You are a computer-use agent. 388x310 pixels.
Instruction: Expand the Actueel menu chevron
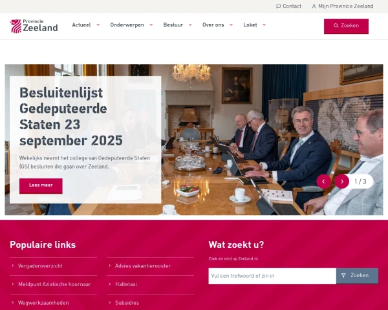[98, 25]
